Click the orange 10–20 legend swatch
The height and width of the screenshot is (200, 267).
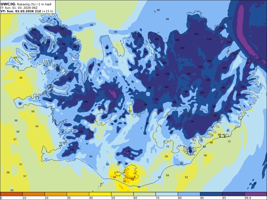tap(34, 194)
